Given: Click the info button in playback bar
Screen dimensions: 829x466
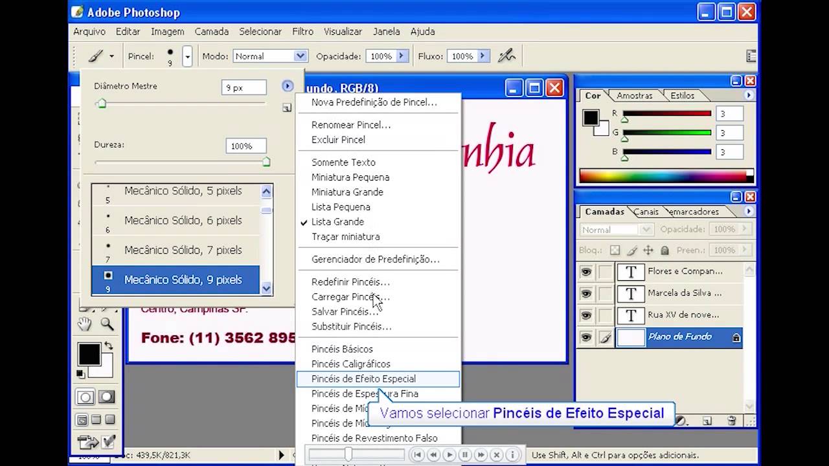Looking at the screenshot, I should [512, 455].
